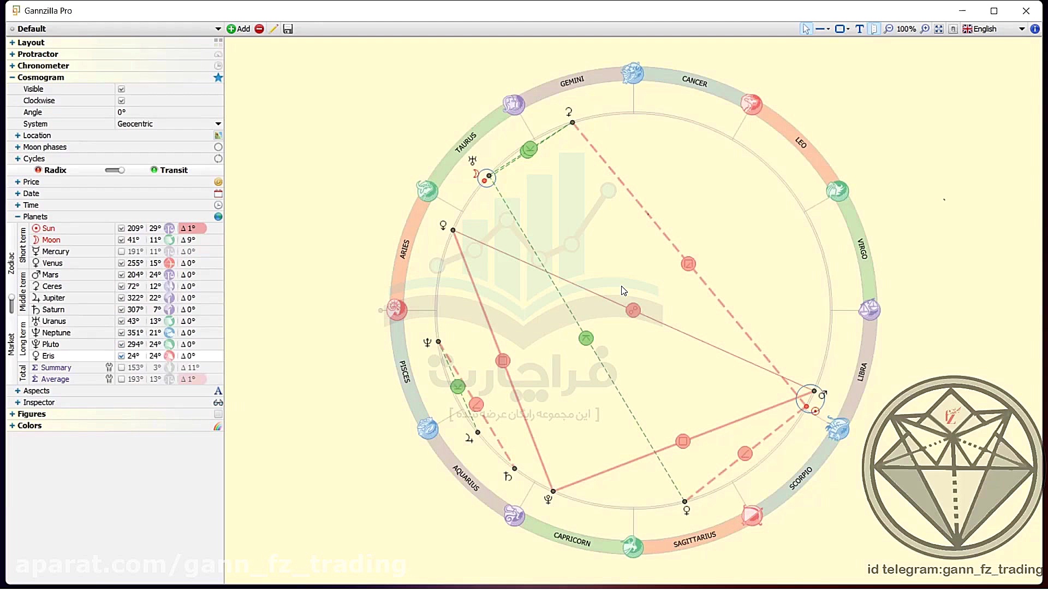Image resolution: width=1048 pixels, height=590 pixels.
Task: Enable the Mercury planet checkbox
Action: tap(122, 252)
